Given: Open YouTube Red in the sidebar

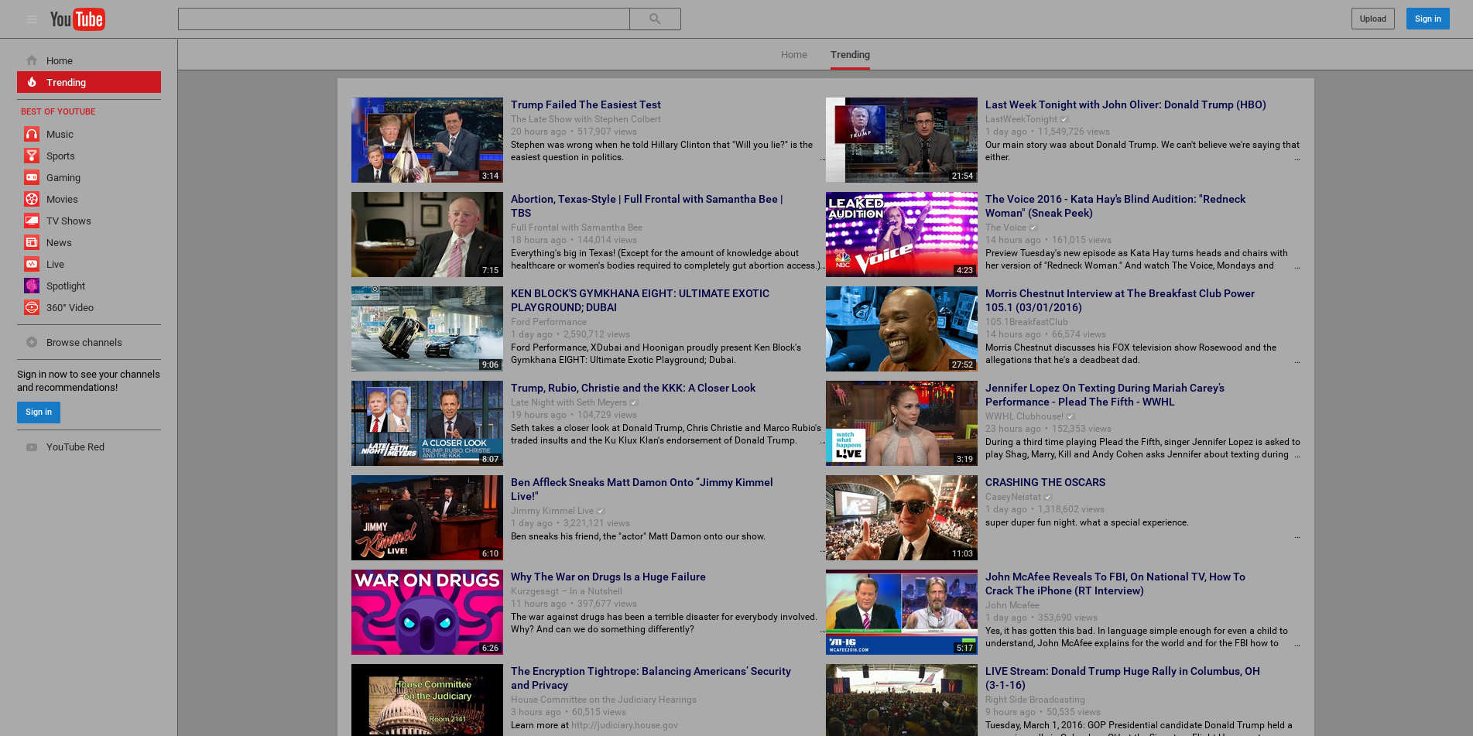Looking at the screenshot, I should click(x=89, y=447).
